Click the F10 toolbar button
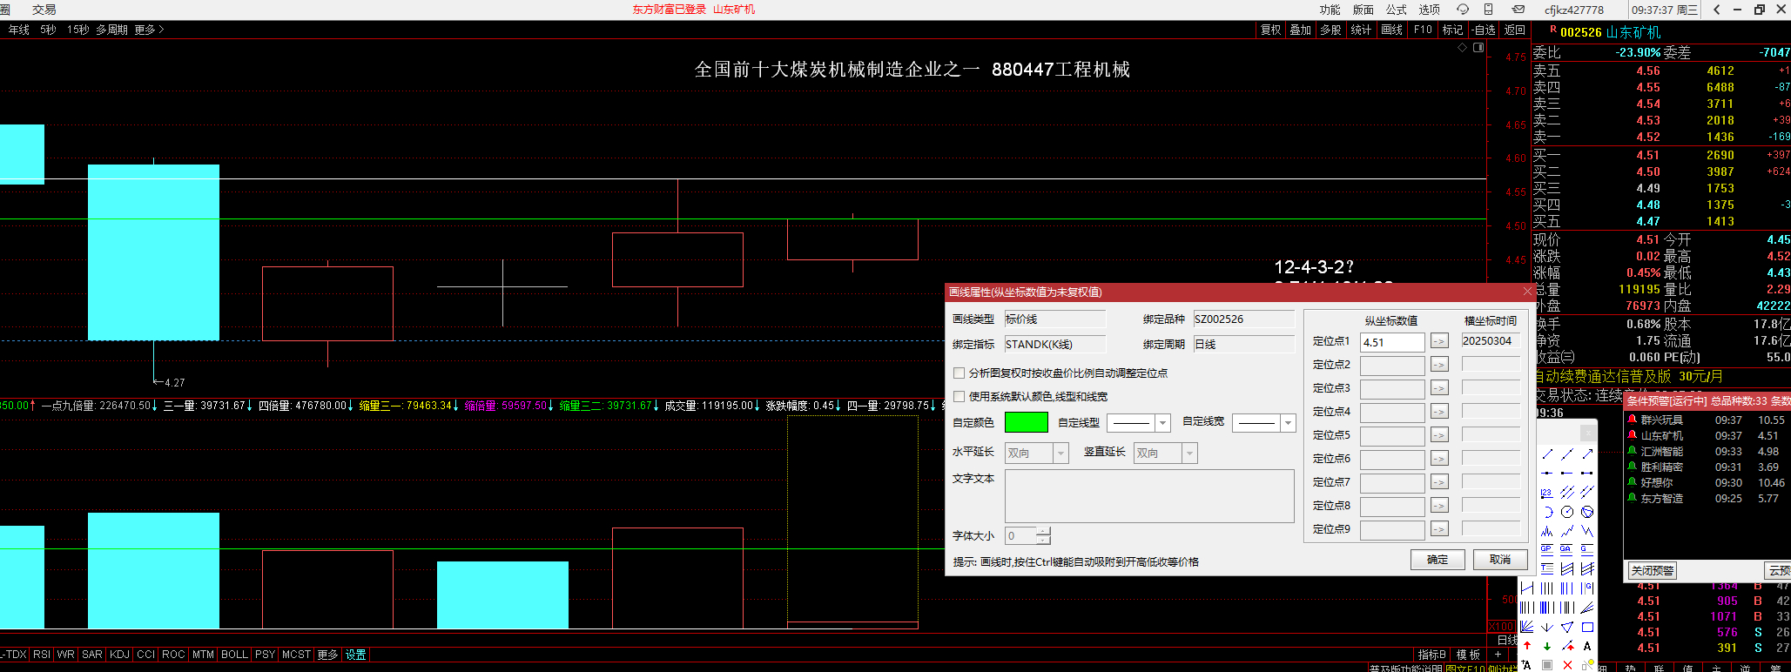1791x672 pixels. [1423, 30]
